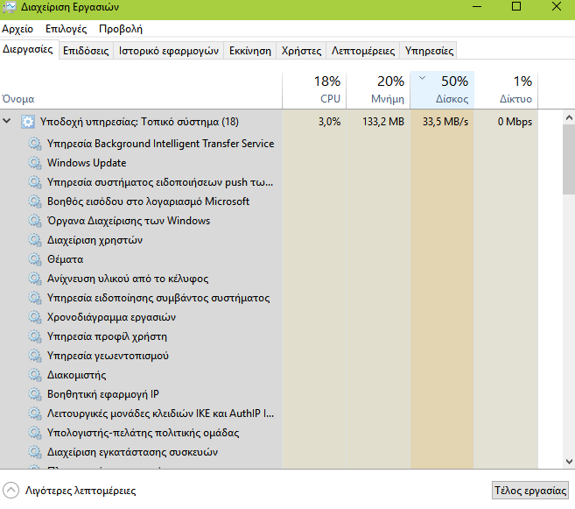Click the 3,0% CPU value
The image size is (575, 509).
329,122
